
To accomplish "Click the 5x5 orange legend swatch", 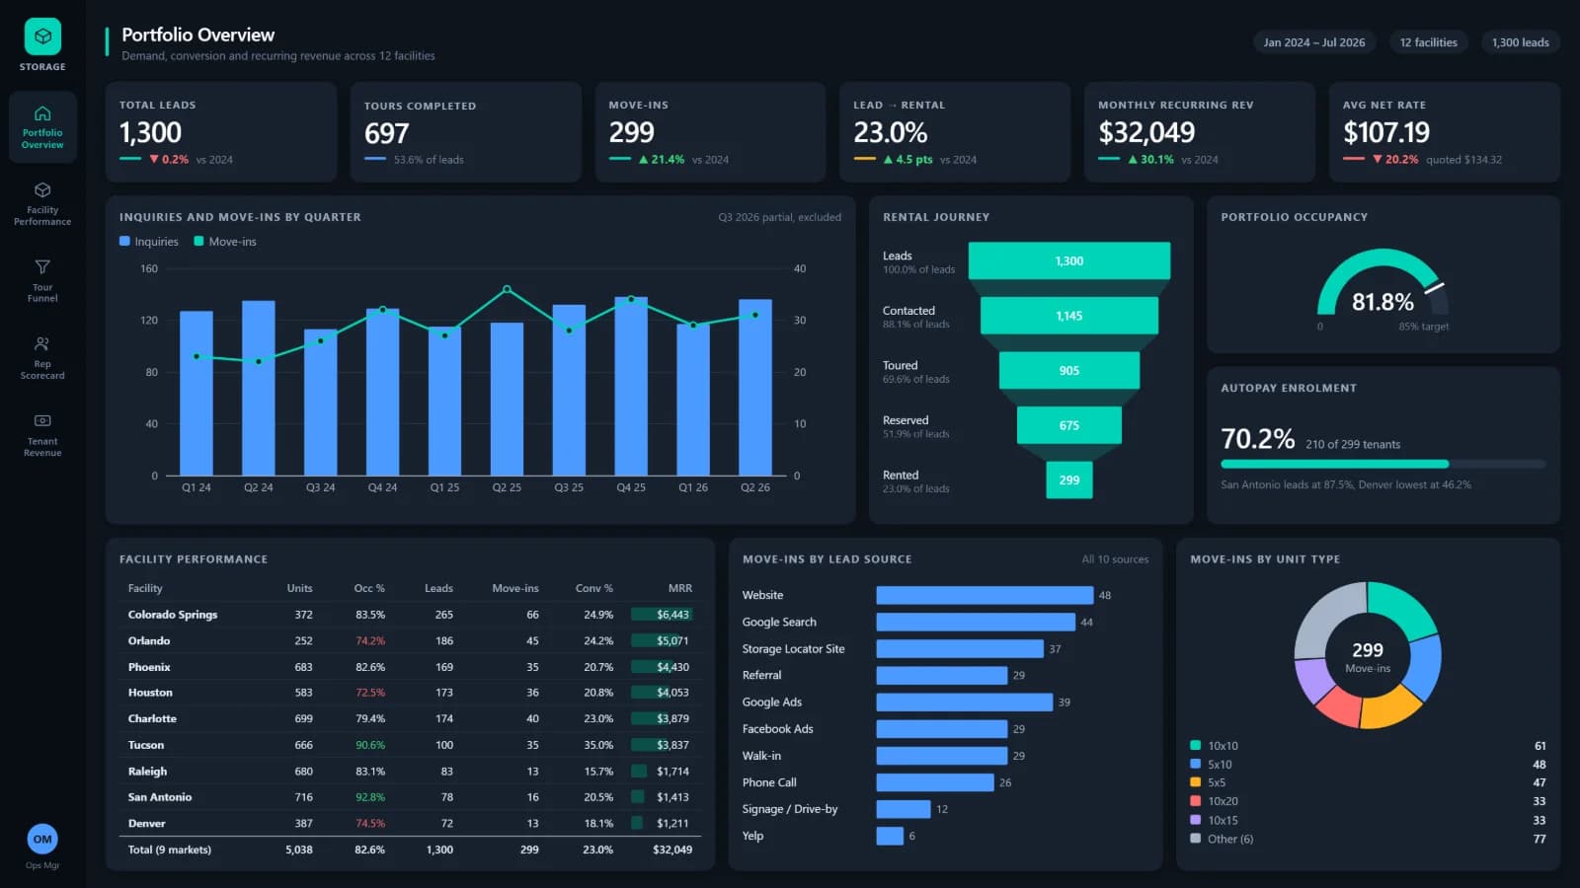I will point(1196,782).
